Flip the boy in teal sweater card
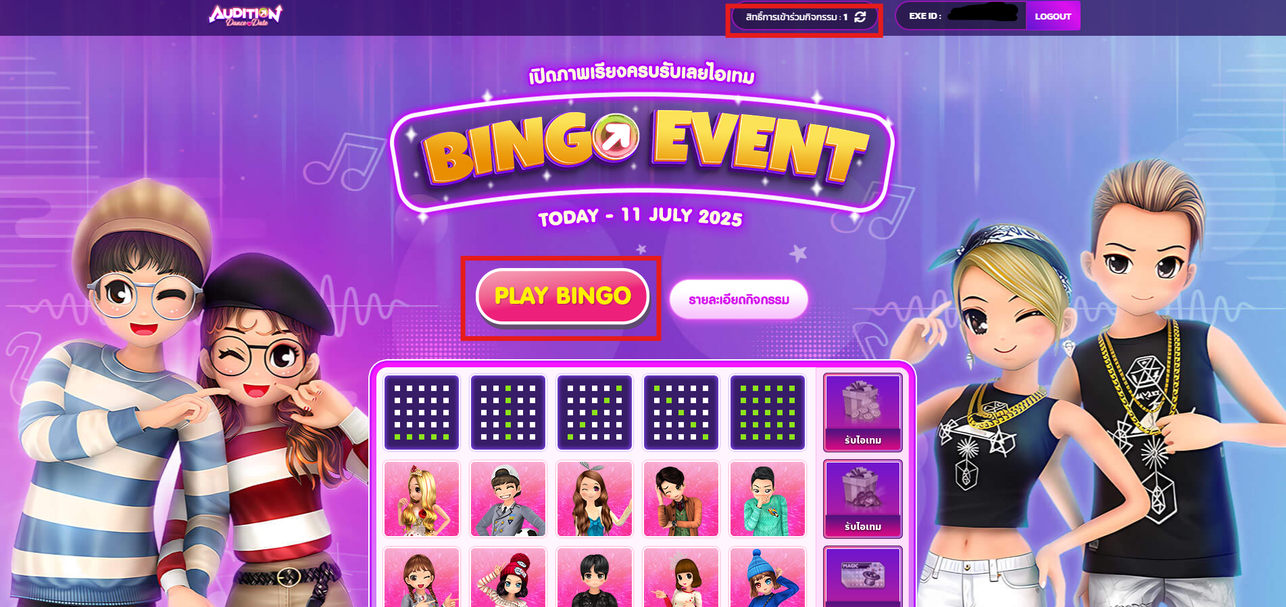This screenshot has height=607, width=1286. (768, 499)
